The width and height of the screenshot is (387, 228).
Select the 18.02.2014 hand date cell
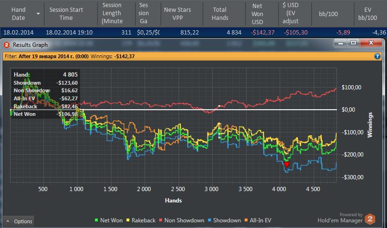[18, 33]
